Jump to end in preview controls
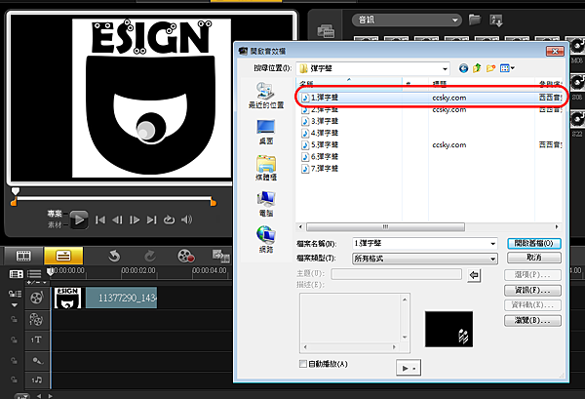Screen dimensions: 585x399 point(151,219)
